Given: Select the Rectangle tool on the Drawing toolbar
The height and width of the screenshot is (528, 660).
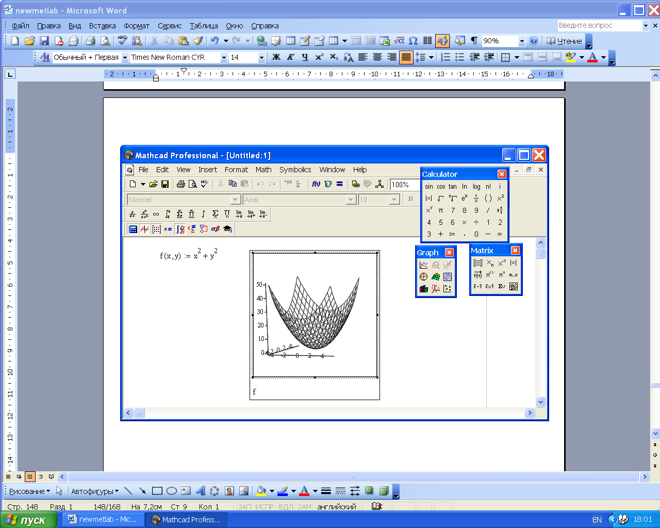Looking at the screenshot, I should pyautogui.click(x=157, y=491).
